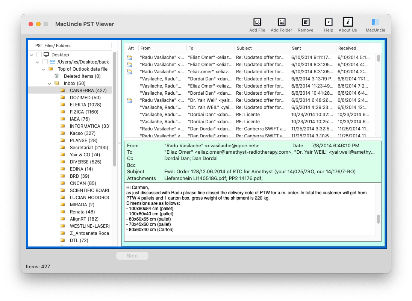412x301 pixels.
Task: Click the Stop button
Action: click(x=132, y=256)
